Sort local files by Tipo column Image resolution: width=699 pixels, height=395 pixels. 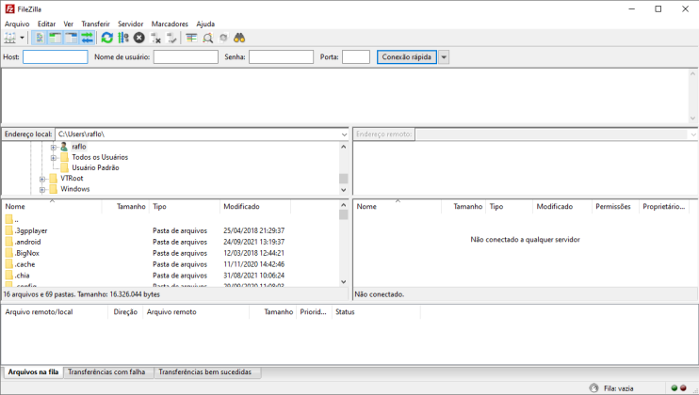click(x=185, y=206)
